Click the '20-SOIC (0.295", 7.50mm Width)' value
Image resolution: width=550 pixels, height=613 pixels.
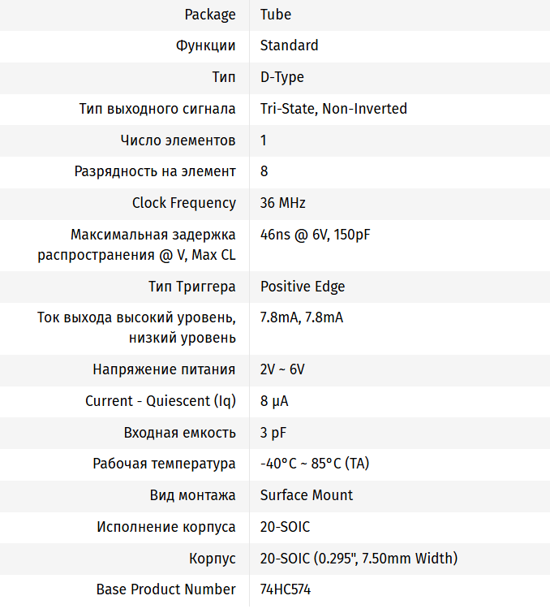click(359, 559)
